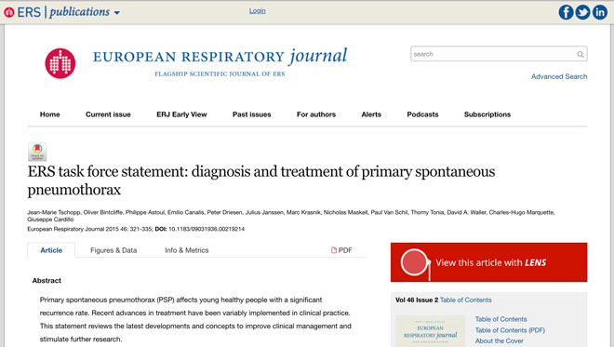Open About the Cover link
Image resolution: width=614 pixels, height=347 pixels.
click(500, 341)
